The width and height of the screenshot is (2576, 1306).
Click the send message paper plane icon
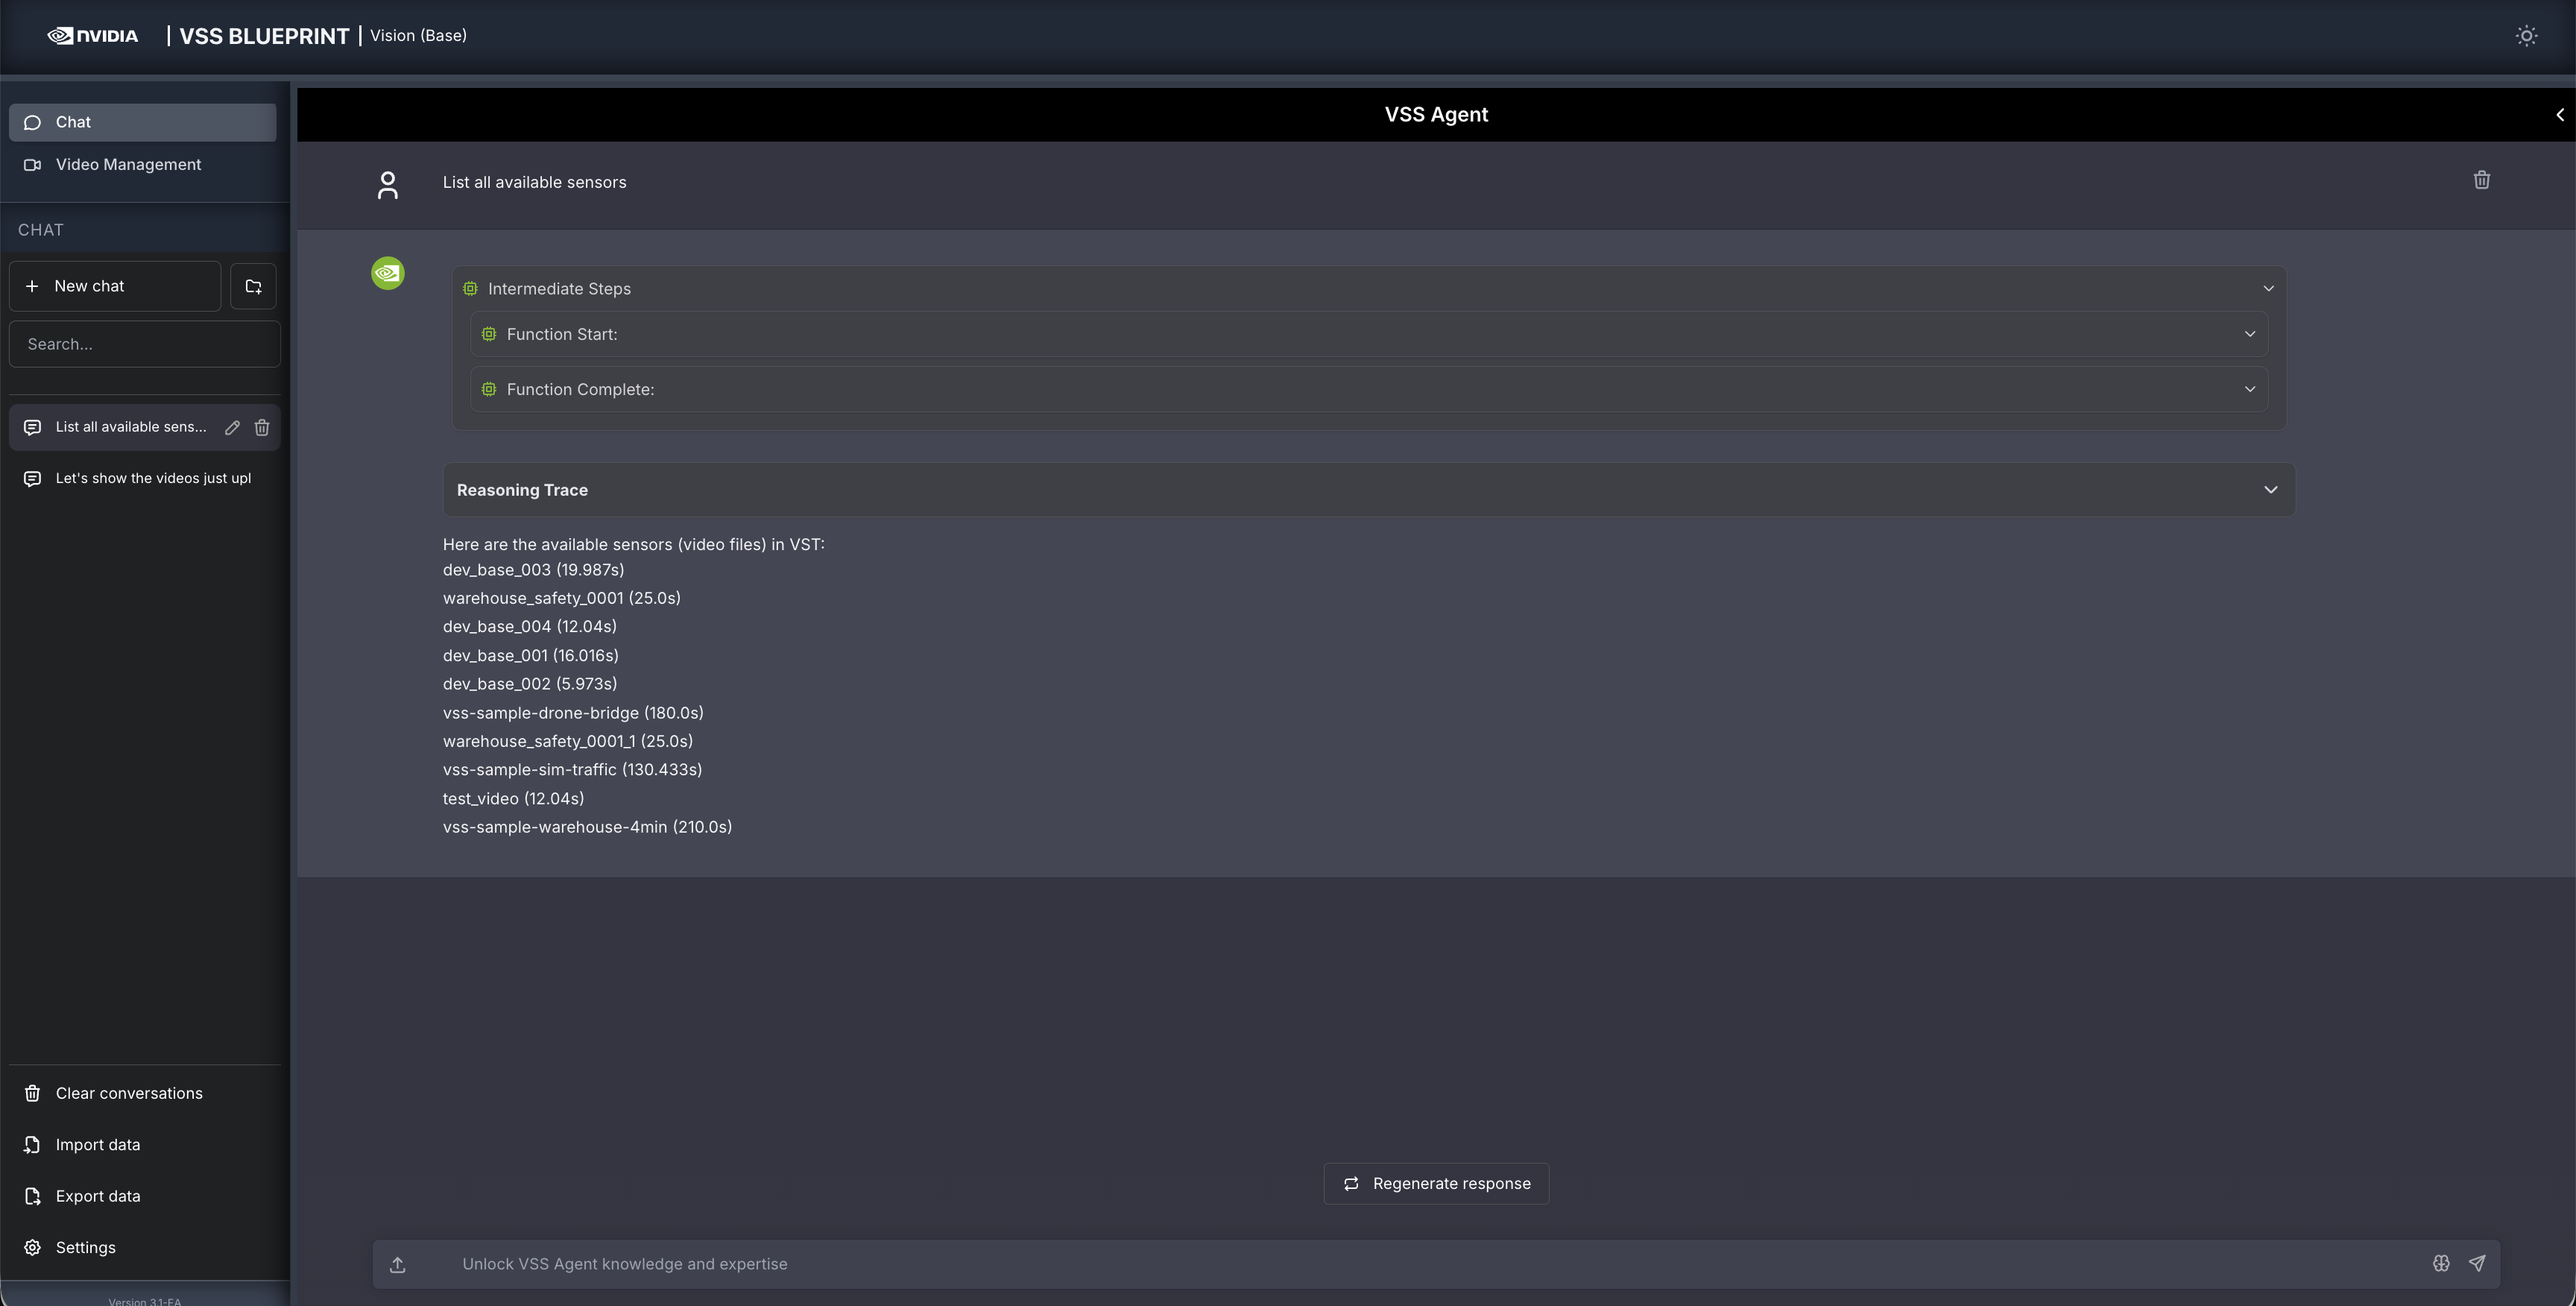point(2478,1263)
